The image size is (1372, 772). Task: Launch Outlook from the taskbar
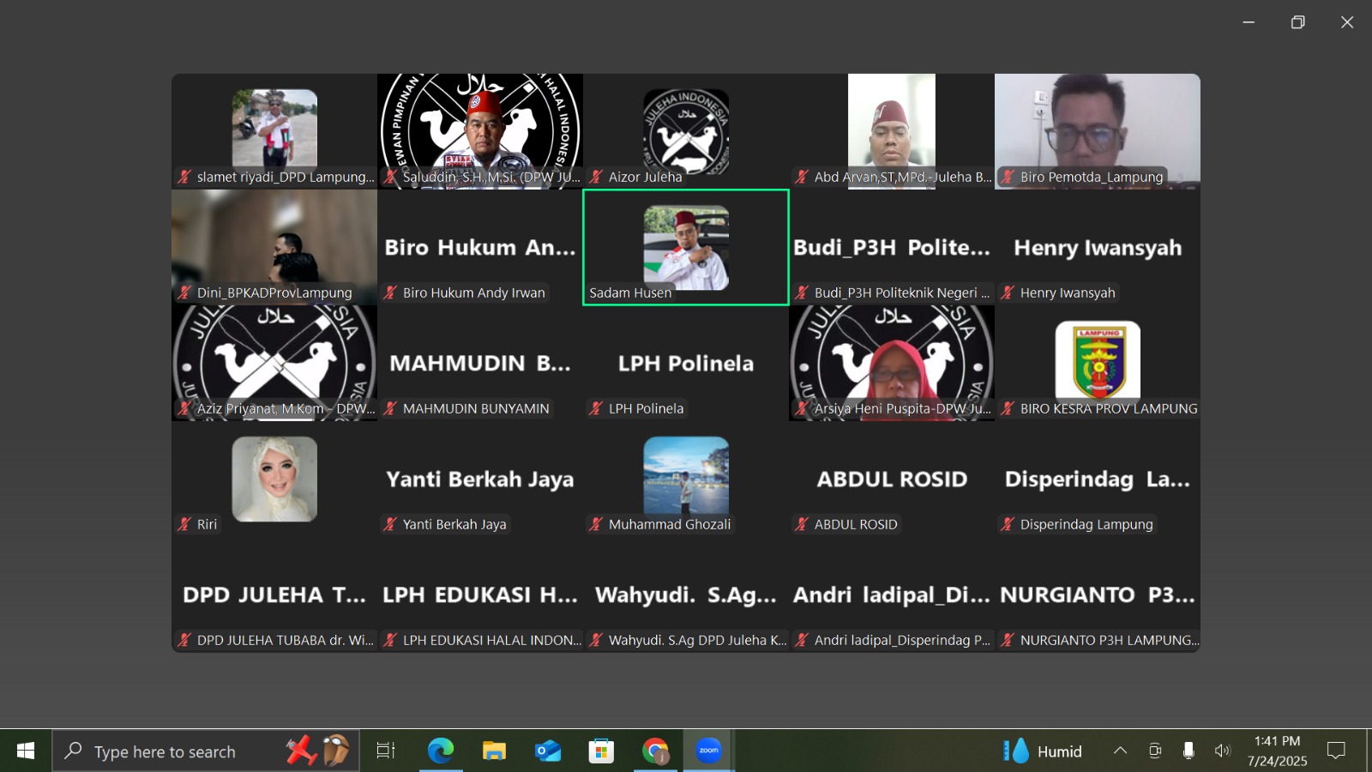tap(548, 751)
